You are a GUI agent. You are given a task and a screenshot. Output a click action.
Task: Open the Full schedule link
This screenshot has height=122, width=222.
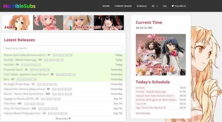pyautogui.click(x=143, y=113)
